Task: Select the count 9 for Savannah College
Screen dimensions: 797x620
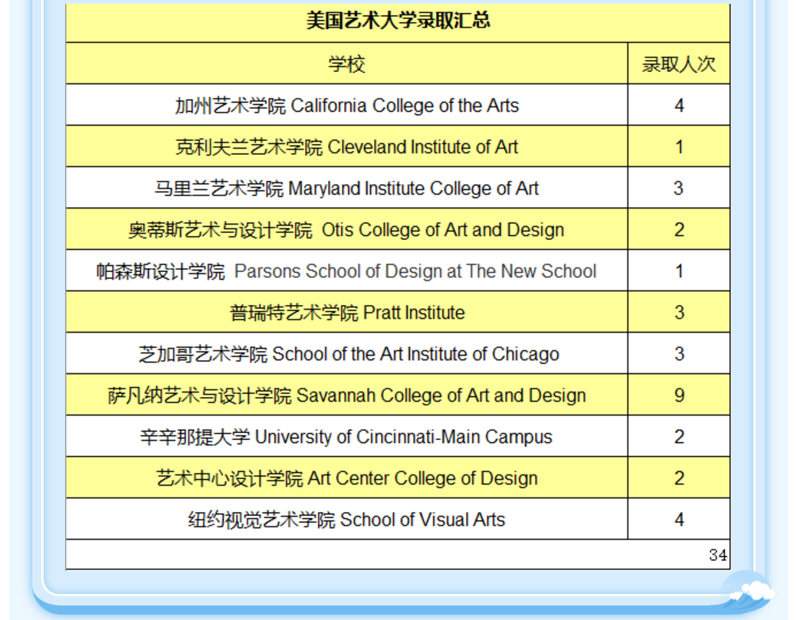Action: tap(679, 396)
